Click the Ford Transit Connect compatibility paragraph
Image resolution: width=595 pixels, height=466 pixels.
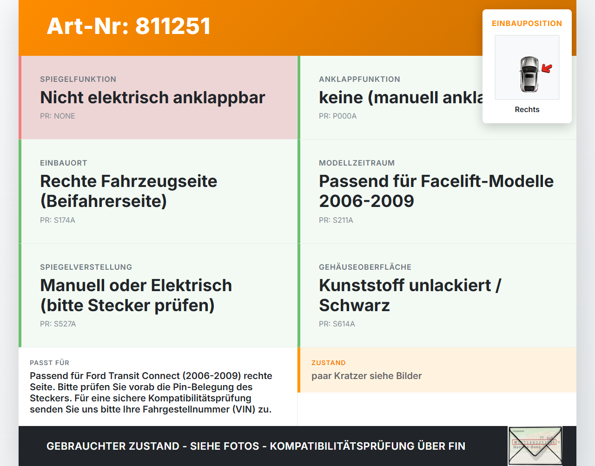pos(151,393)
